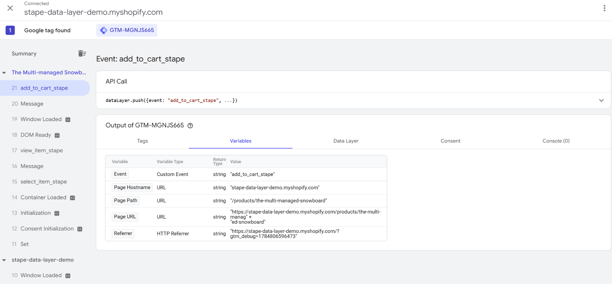This screenshot has width=612, height=284.
Task: Click the icon beside 14 Container Loaded
Action: tap(72, 198)
